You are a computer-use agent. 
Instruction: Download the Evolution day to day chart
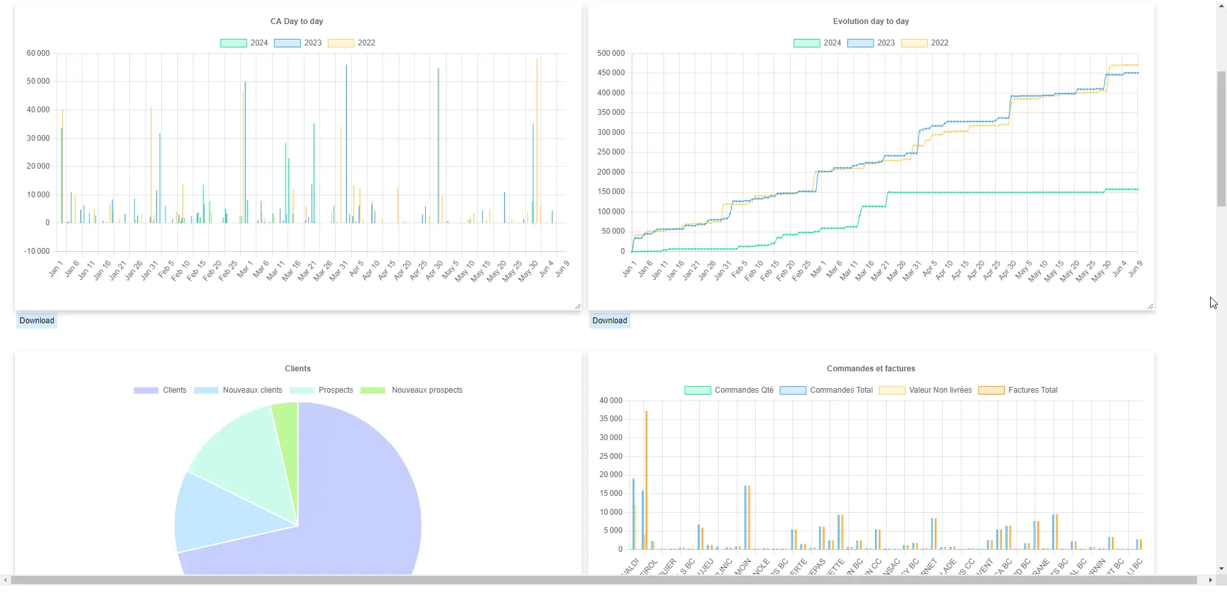pyautogui.click(x=610, y=321)
